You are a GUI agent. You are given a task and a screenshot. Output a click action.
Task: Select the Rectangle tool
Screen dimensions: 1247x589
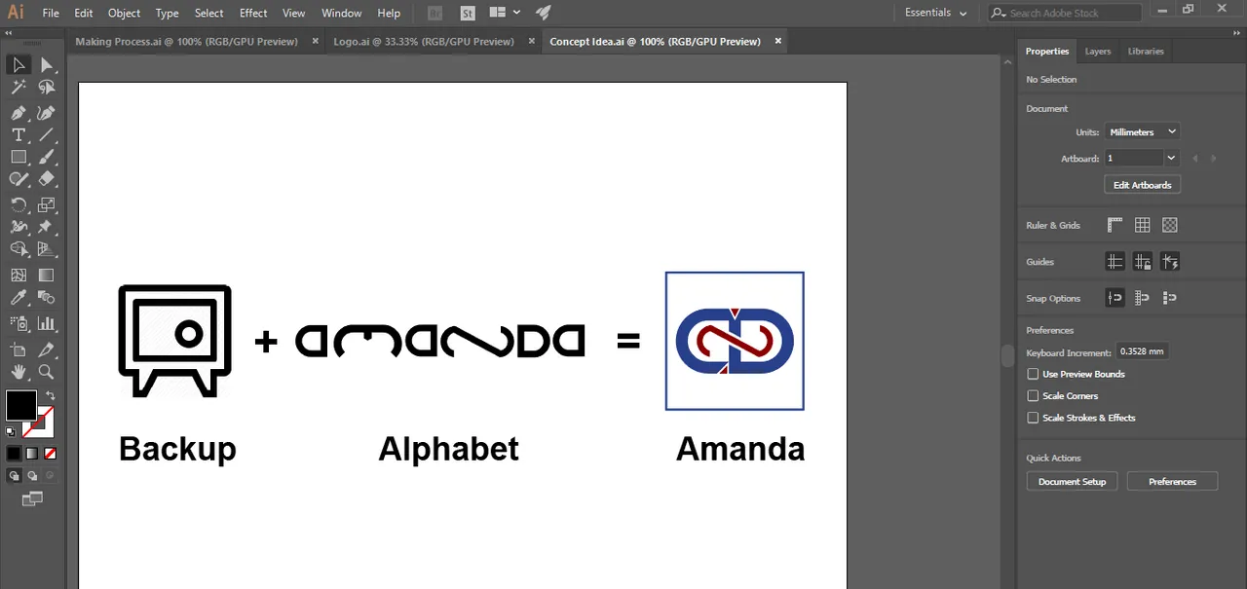tap(19, 157)
